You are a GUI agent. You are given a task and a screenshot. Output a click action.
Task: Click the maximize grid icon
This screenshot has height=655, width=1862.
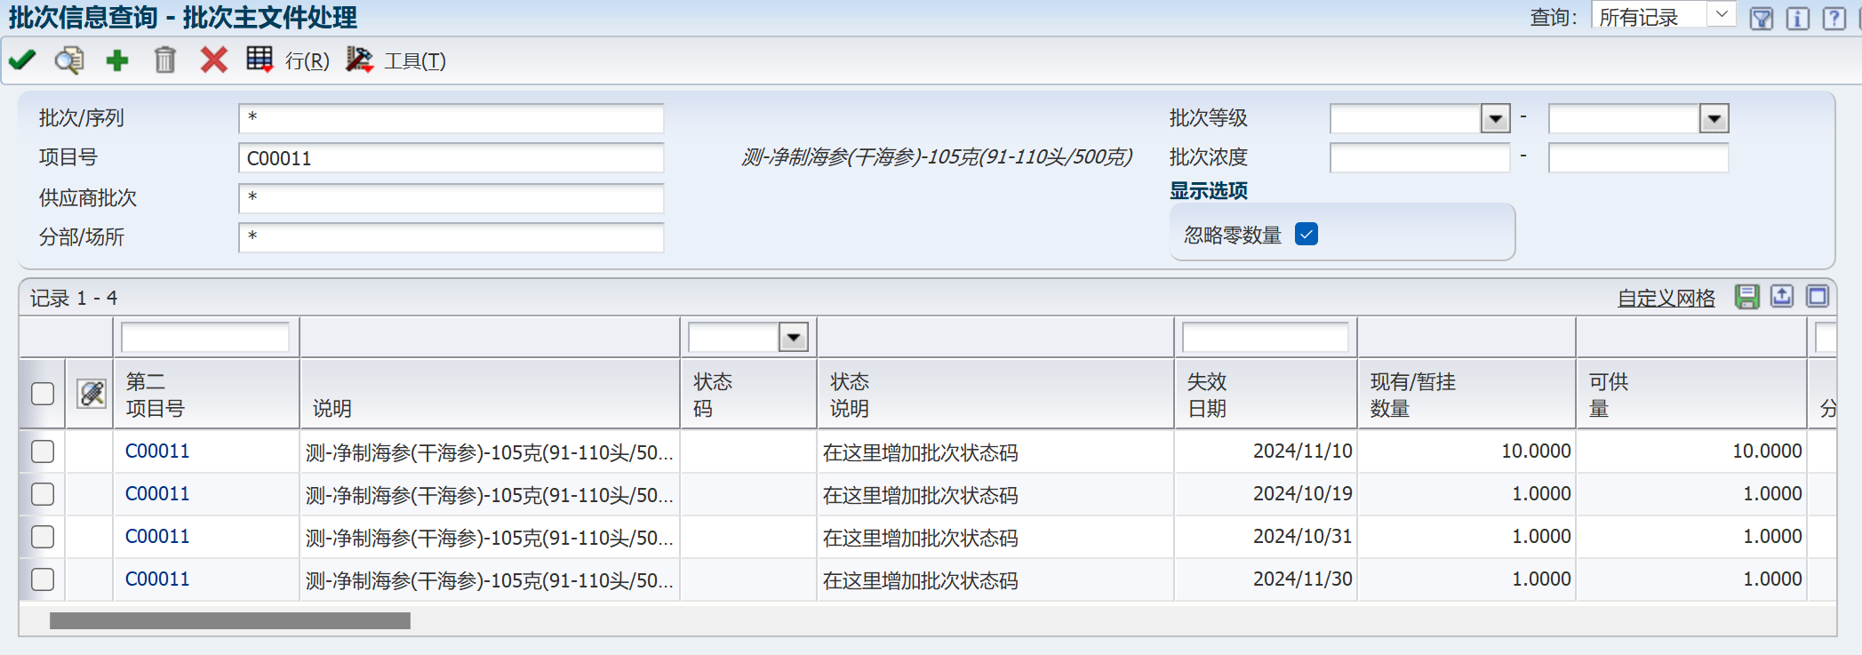coord(1818,297)
